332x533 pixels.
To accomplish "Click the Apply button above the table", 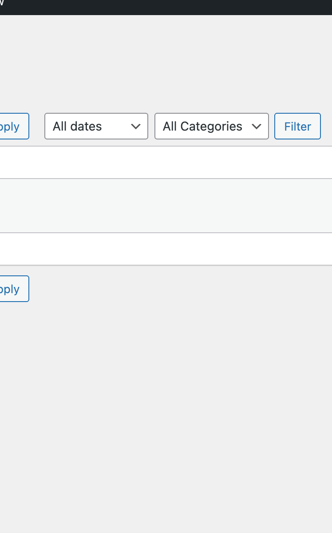I will click(x=13, y=127).
